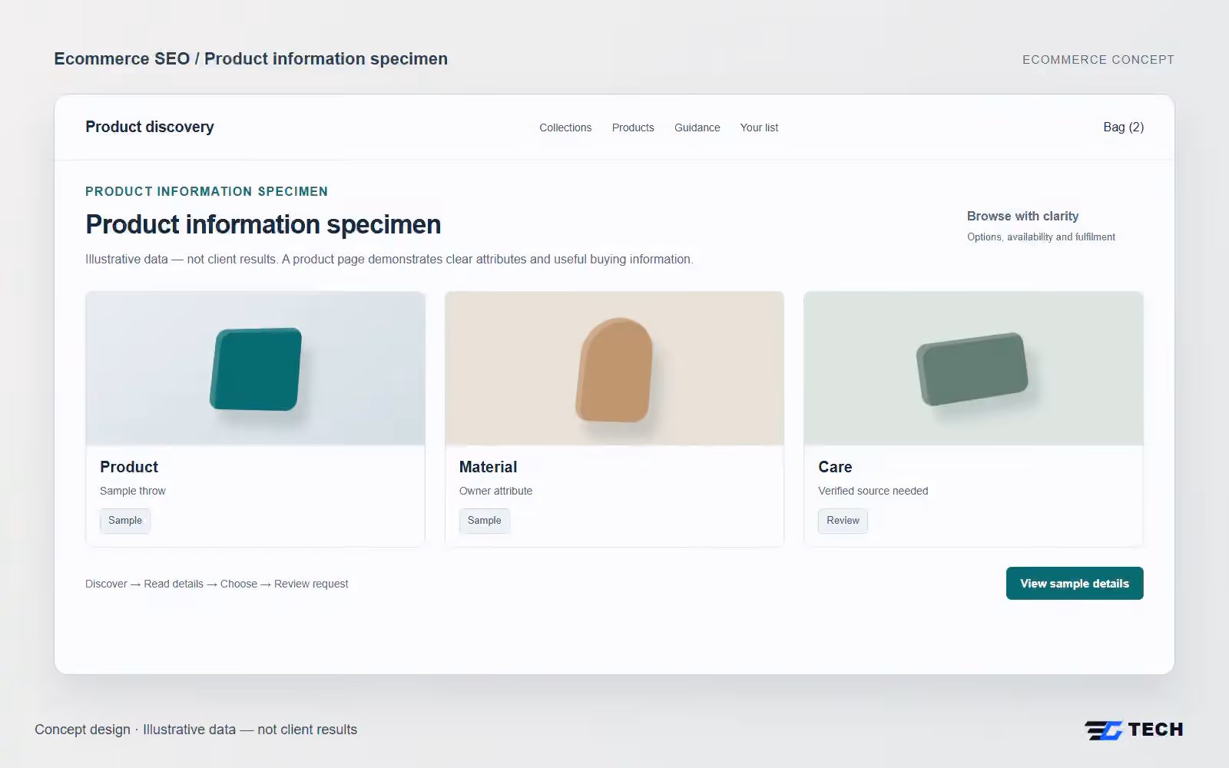This screenshot has width=1229, height=768.
Task: Go to Products in the navigation
Action: click(x=633, y=127)
